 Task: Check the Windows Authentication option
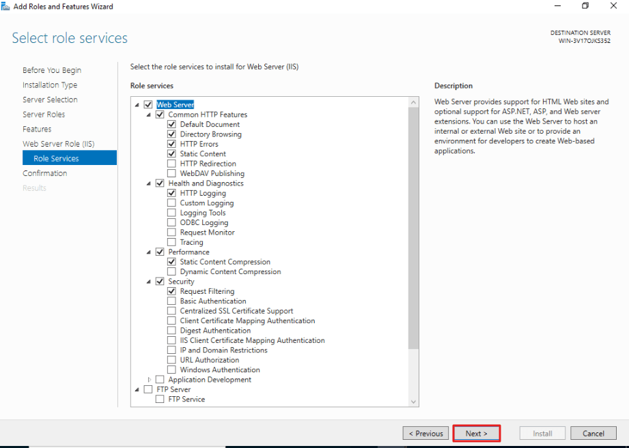pyautogui.click(x=171, y=370)
